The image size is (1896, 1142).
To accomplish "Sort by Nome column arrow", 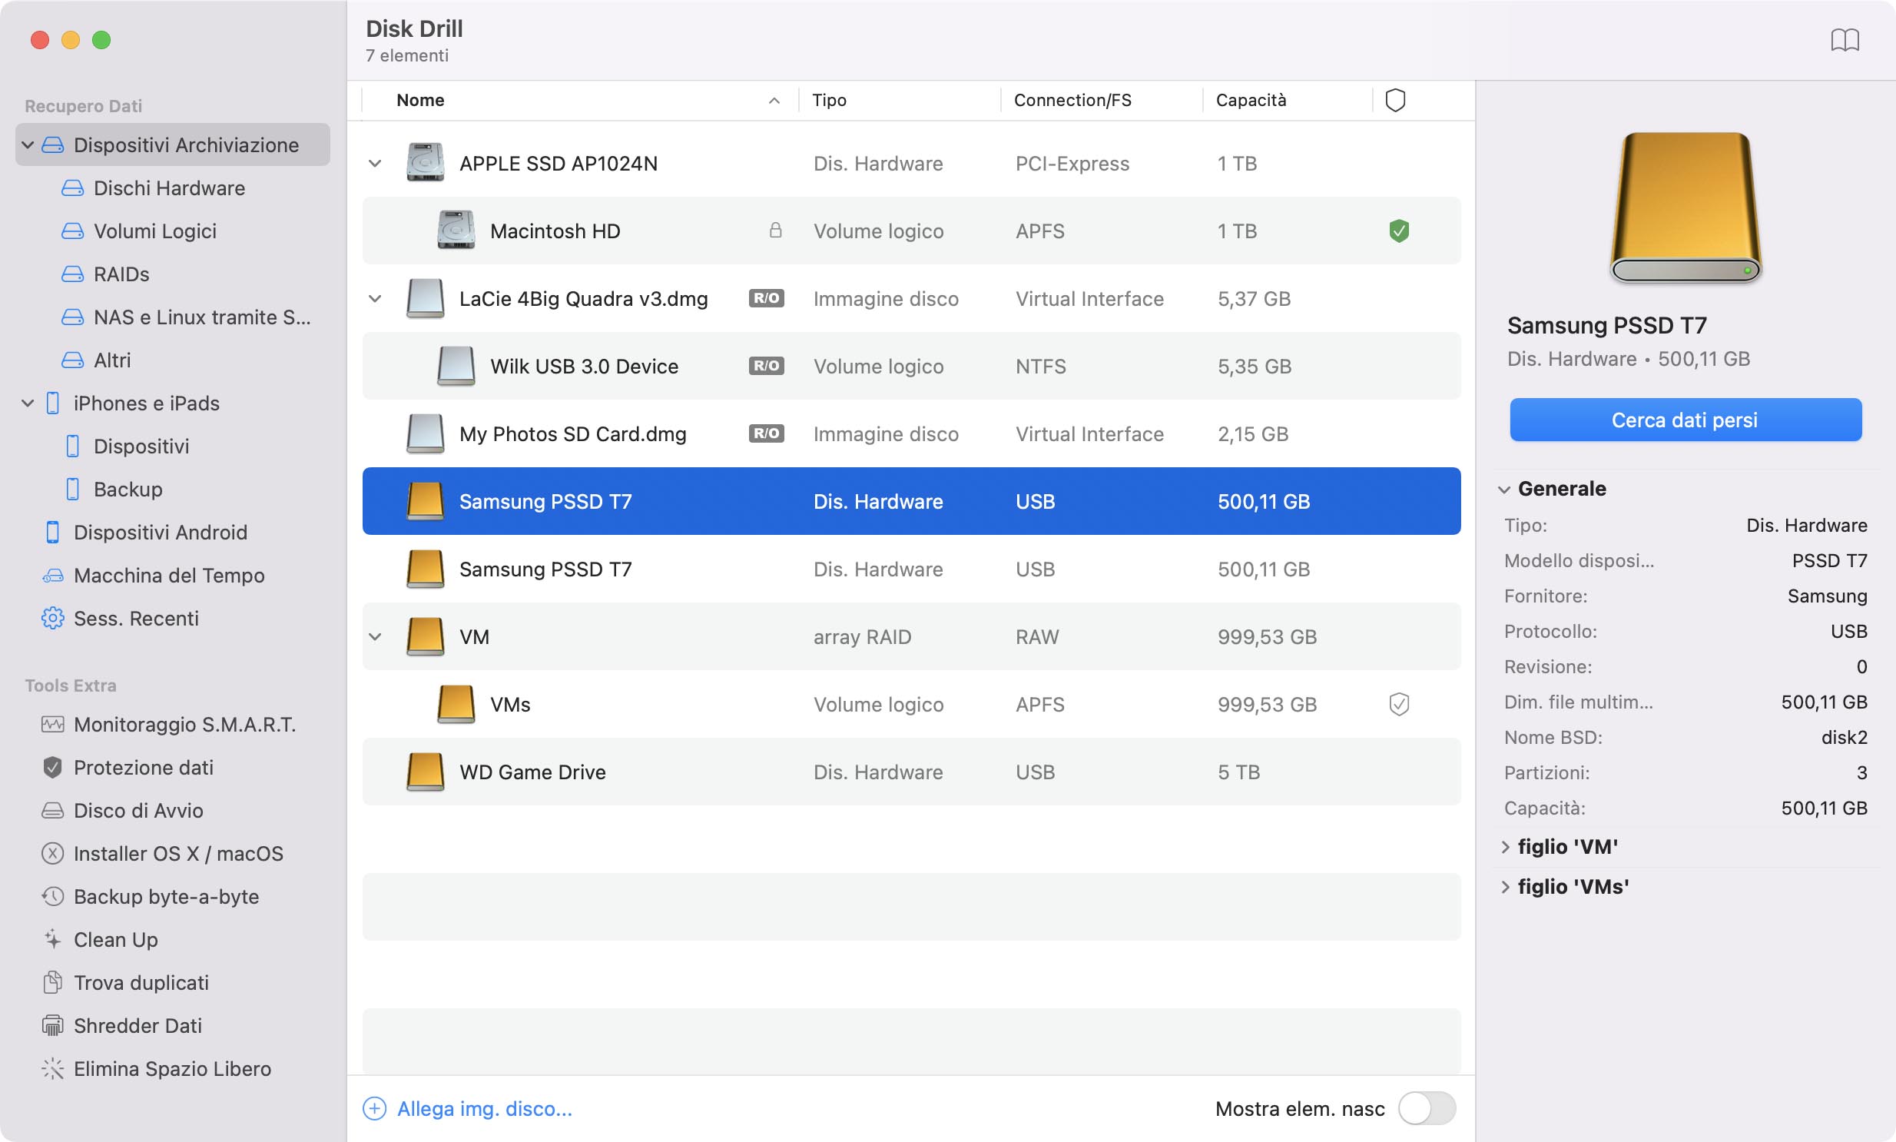I will coord(774,101).
